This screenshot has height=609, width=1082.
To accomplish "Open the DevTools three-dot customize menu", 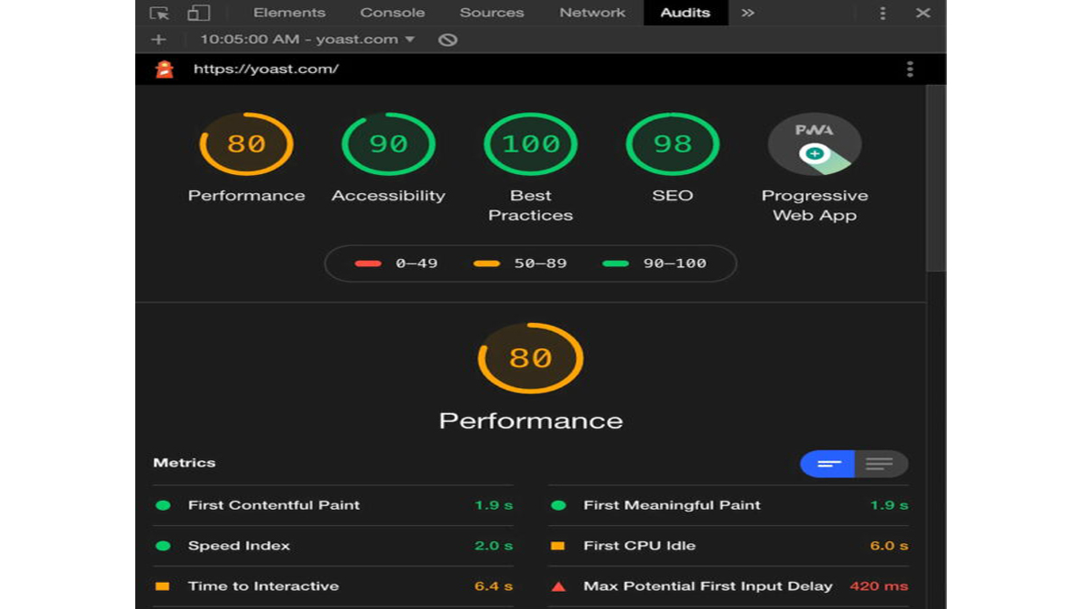I will 883,13.
